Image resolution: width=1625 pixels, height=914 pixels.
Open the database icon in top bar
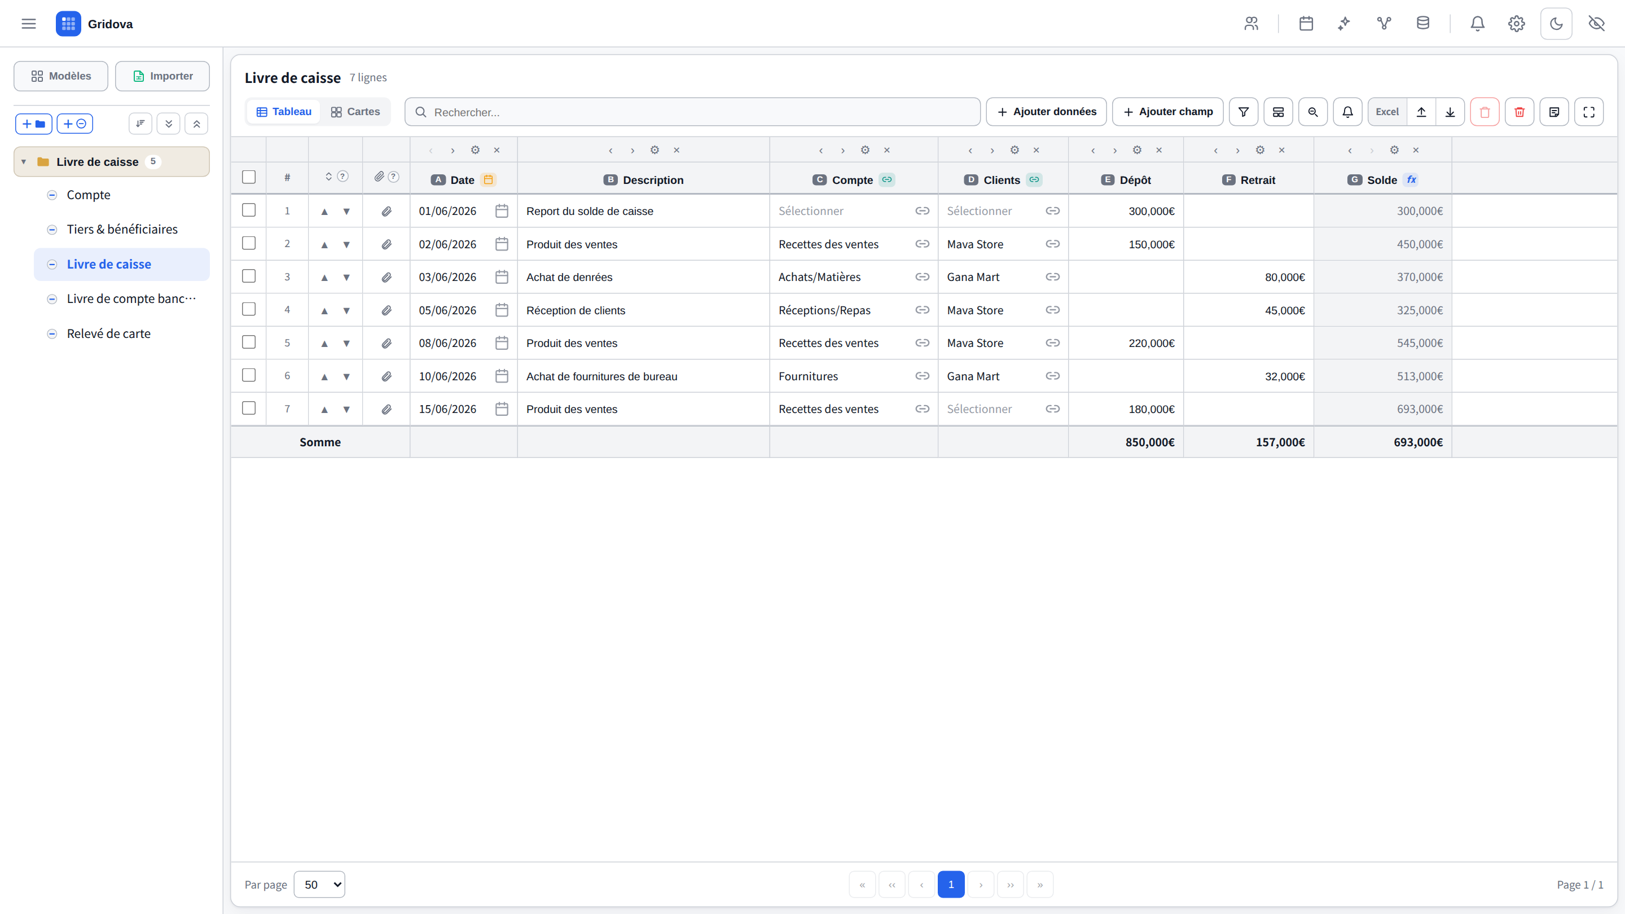point(1422,24)
